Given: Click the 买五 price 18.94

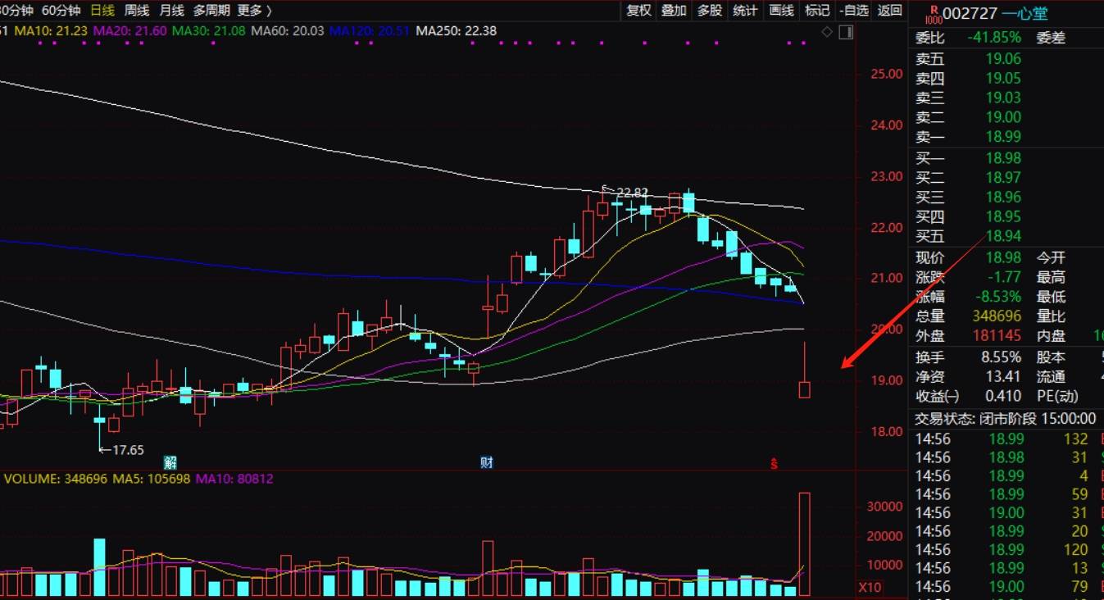Looking at the screenshot, I should (1003, 236).
